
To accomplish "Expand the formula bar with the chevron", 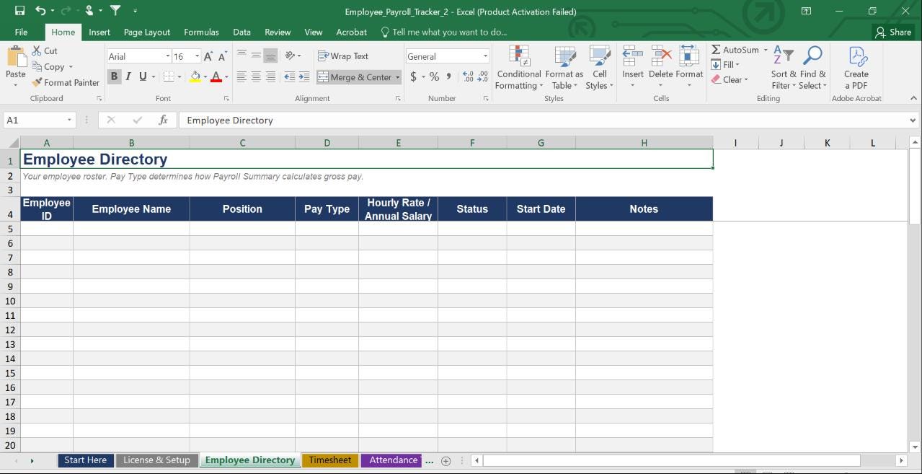I will pos(913,120).
